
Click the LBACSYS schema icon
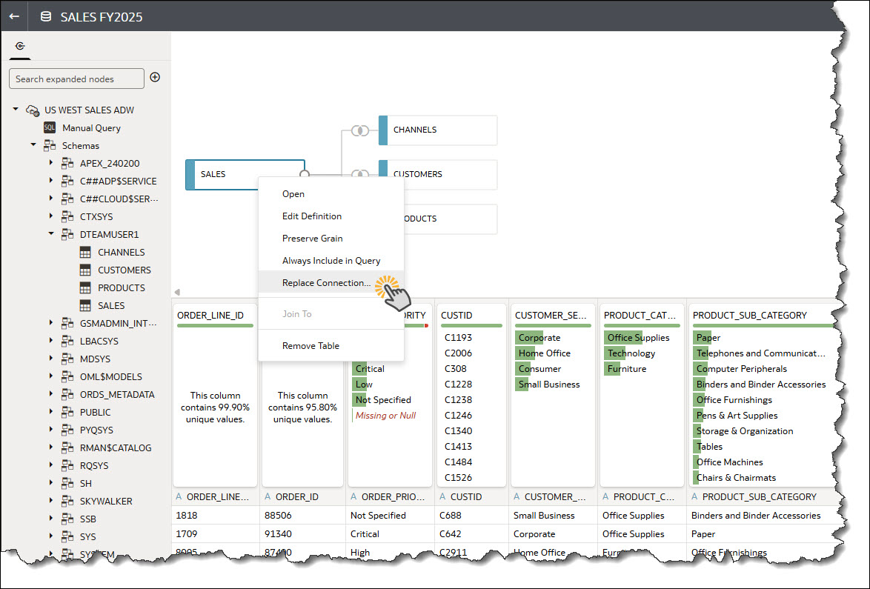click(67, 341)
